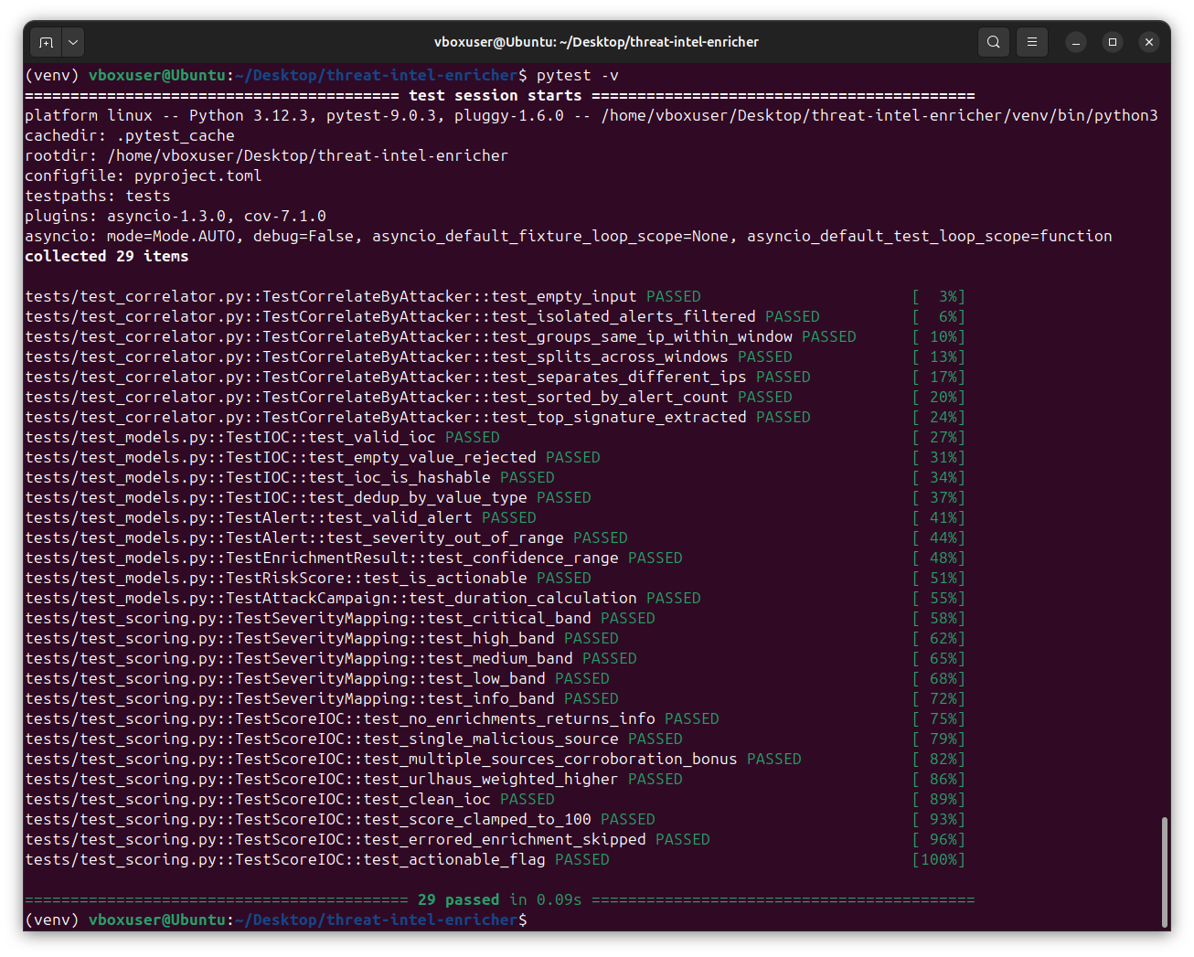Viewport: 1194px width, 957px height.
Task: Click the test_empty_value_rejected line
Action: [495, 457]
